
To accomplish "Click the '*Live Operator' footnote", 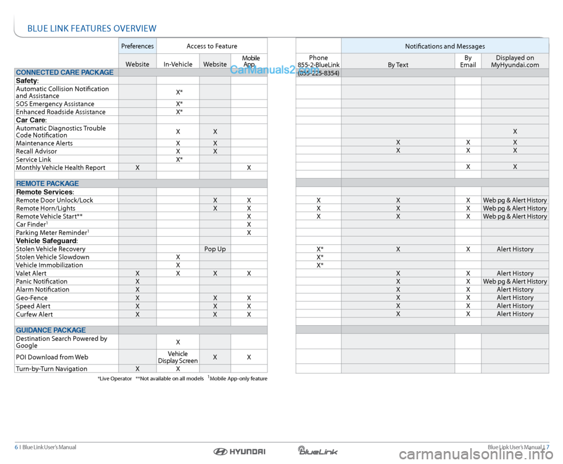I will point(115,378).
